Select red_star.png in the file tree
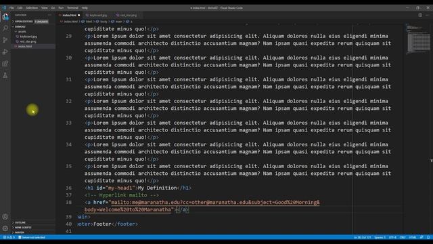Image resolution: width=433 pixels, height=244 pixels. pos(28,41)
